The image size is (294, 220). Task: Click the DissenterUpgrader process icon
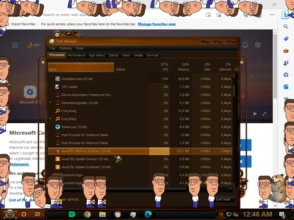point(57,103)
